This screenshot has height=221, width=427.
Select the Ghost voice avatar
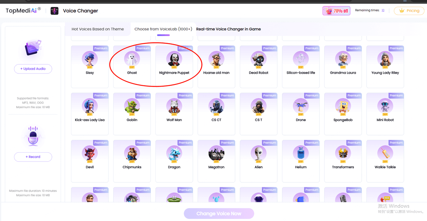(x=132, y=59)
